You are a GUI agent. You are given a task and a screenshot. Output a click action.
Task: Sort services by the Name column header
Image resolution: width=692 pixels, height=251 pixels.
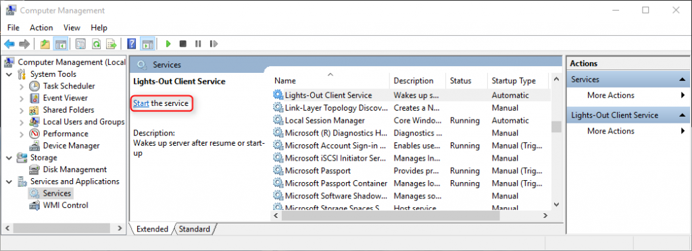[330, 80]
